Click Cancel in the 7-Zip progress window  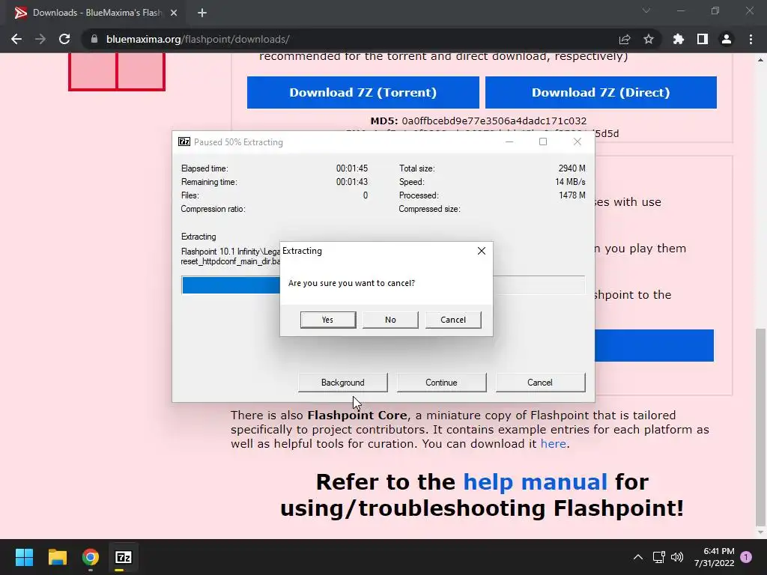tap(540, 383)
